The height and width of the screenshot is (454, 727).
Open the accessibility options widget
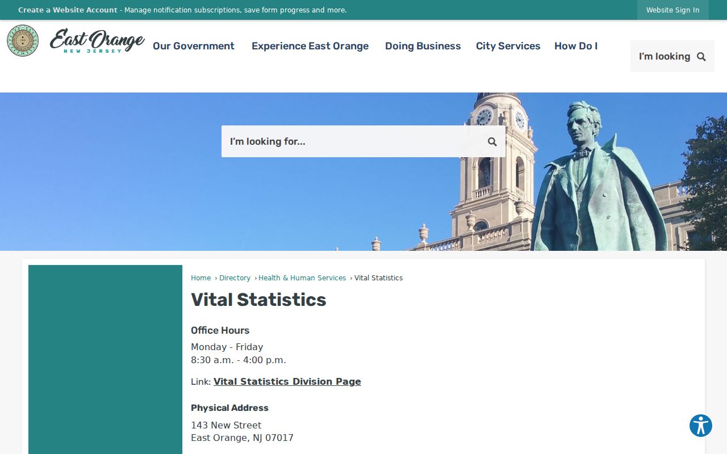coord(701,426)
